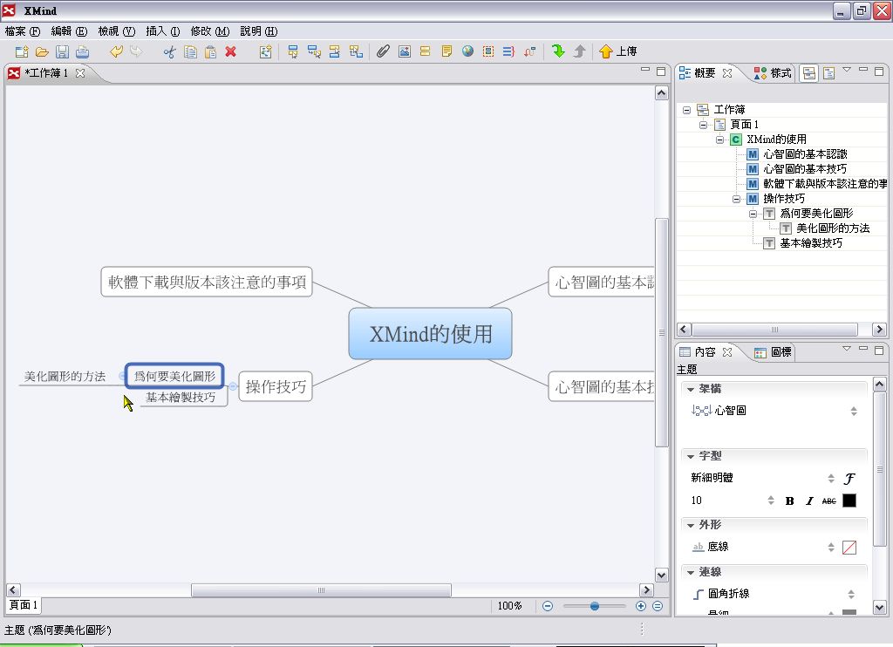The image size is (893, 647).
Task: Insert a hyperlink with the globe icon
Action: coord(467,51)
